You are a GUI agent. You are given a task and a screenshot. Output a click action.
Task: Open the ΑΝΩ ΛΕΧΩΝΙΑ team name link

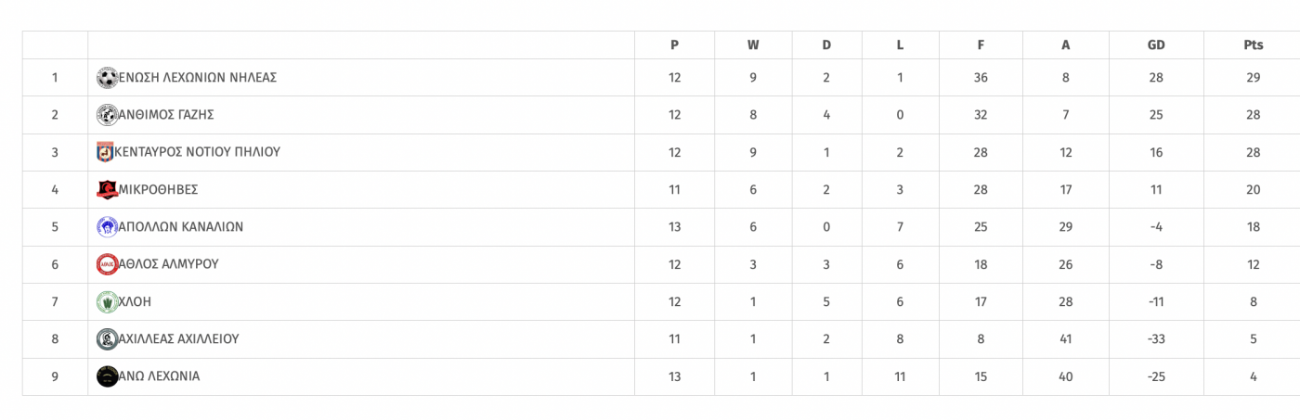[x=159, y=376]
